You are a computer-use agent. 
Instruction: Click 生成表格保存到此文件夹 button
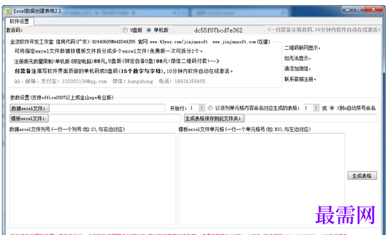pyautogui.click(x=214, y=118)
